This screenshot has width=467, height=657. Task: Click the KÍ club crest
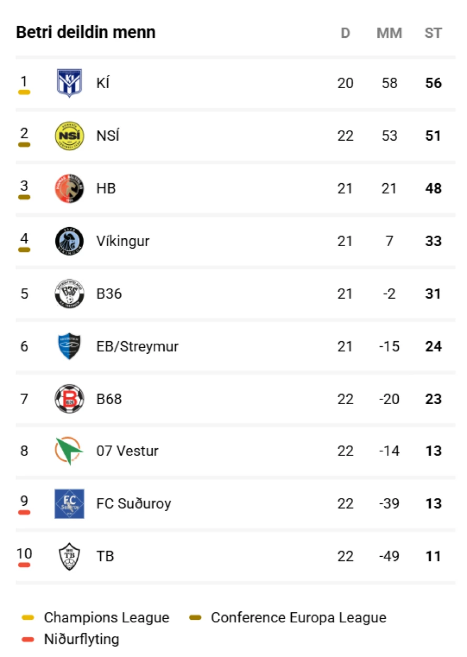(x=69, y=83)
